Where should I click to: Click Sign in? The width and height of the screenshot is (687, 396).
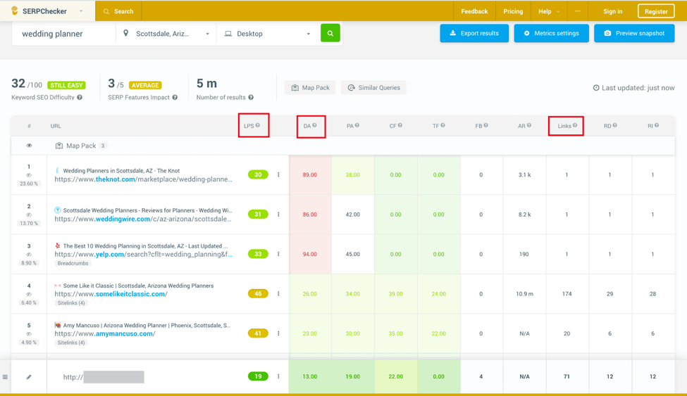click(612, 11)
